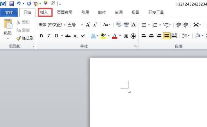Toggle Strikethrough abc formatting

(68, 36)
